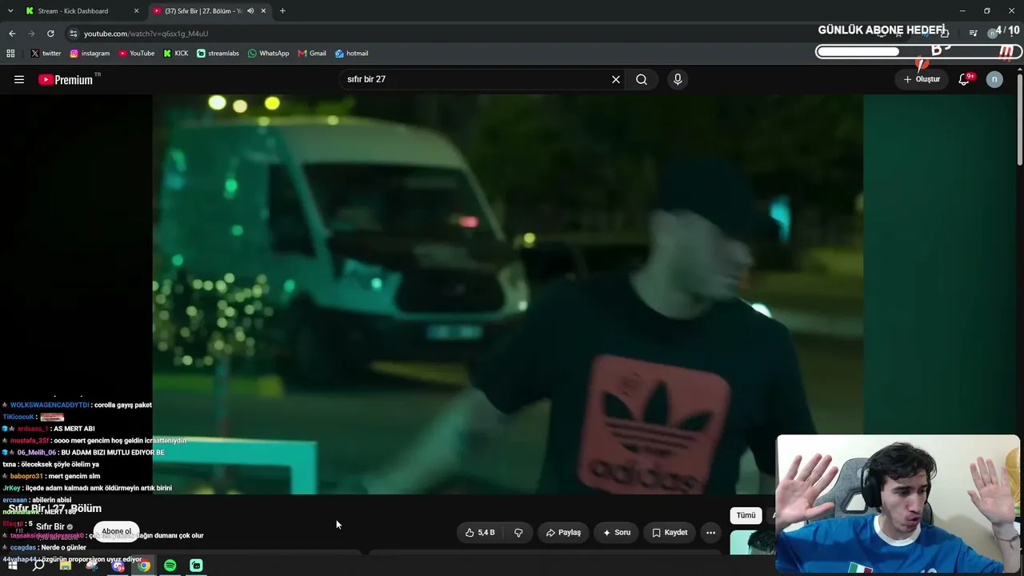Open Streamlabs from the taskbar
The height and width of the screenshot is (576, 1024).
[196, 566]
